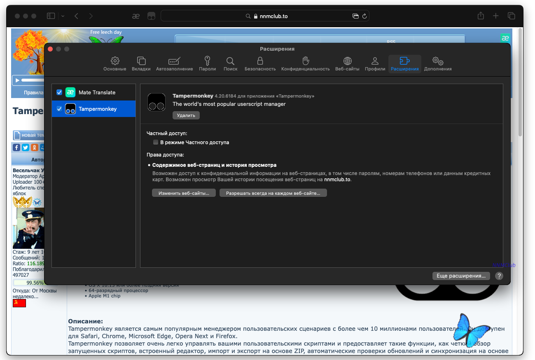
Task: Click the Apple M1 chip list item
Action: pyautogui.click(x=105, y=296)
